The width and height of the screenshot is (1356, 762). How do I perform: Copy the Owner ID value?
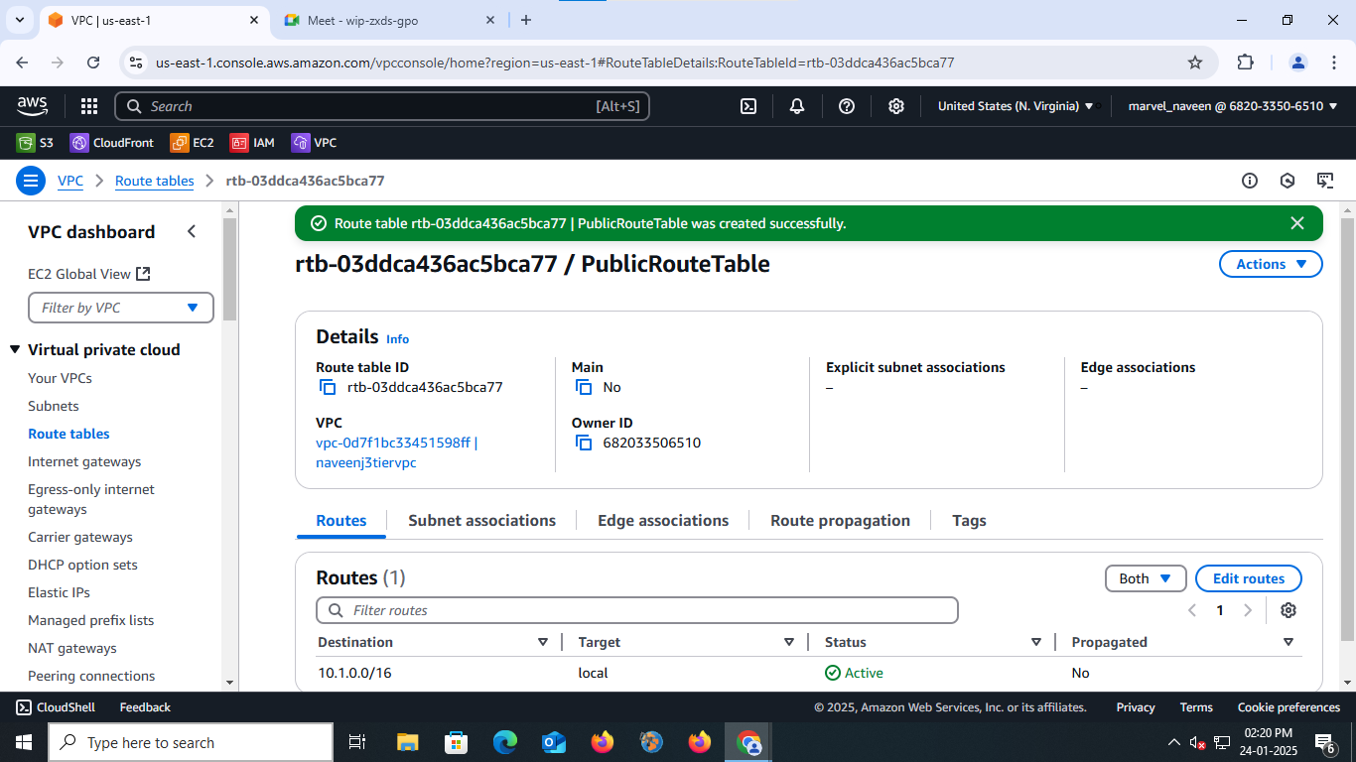click(584, 443)
